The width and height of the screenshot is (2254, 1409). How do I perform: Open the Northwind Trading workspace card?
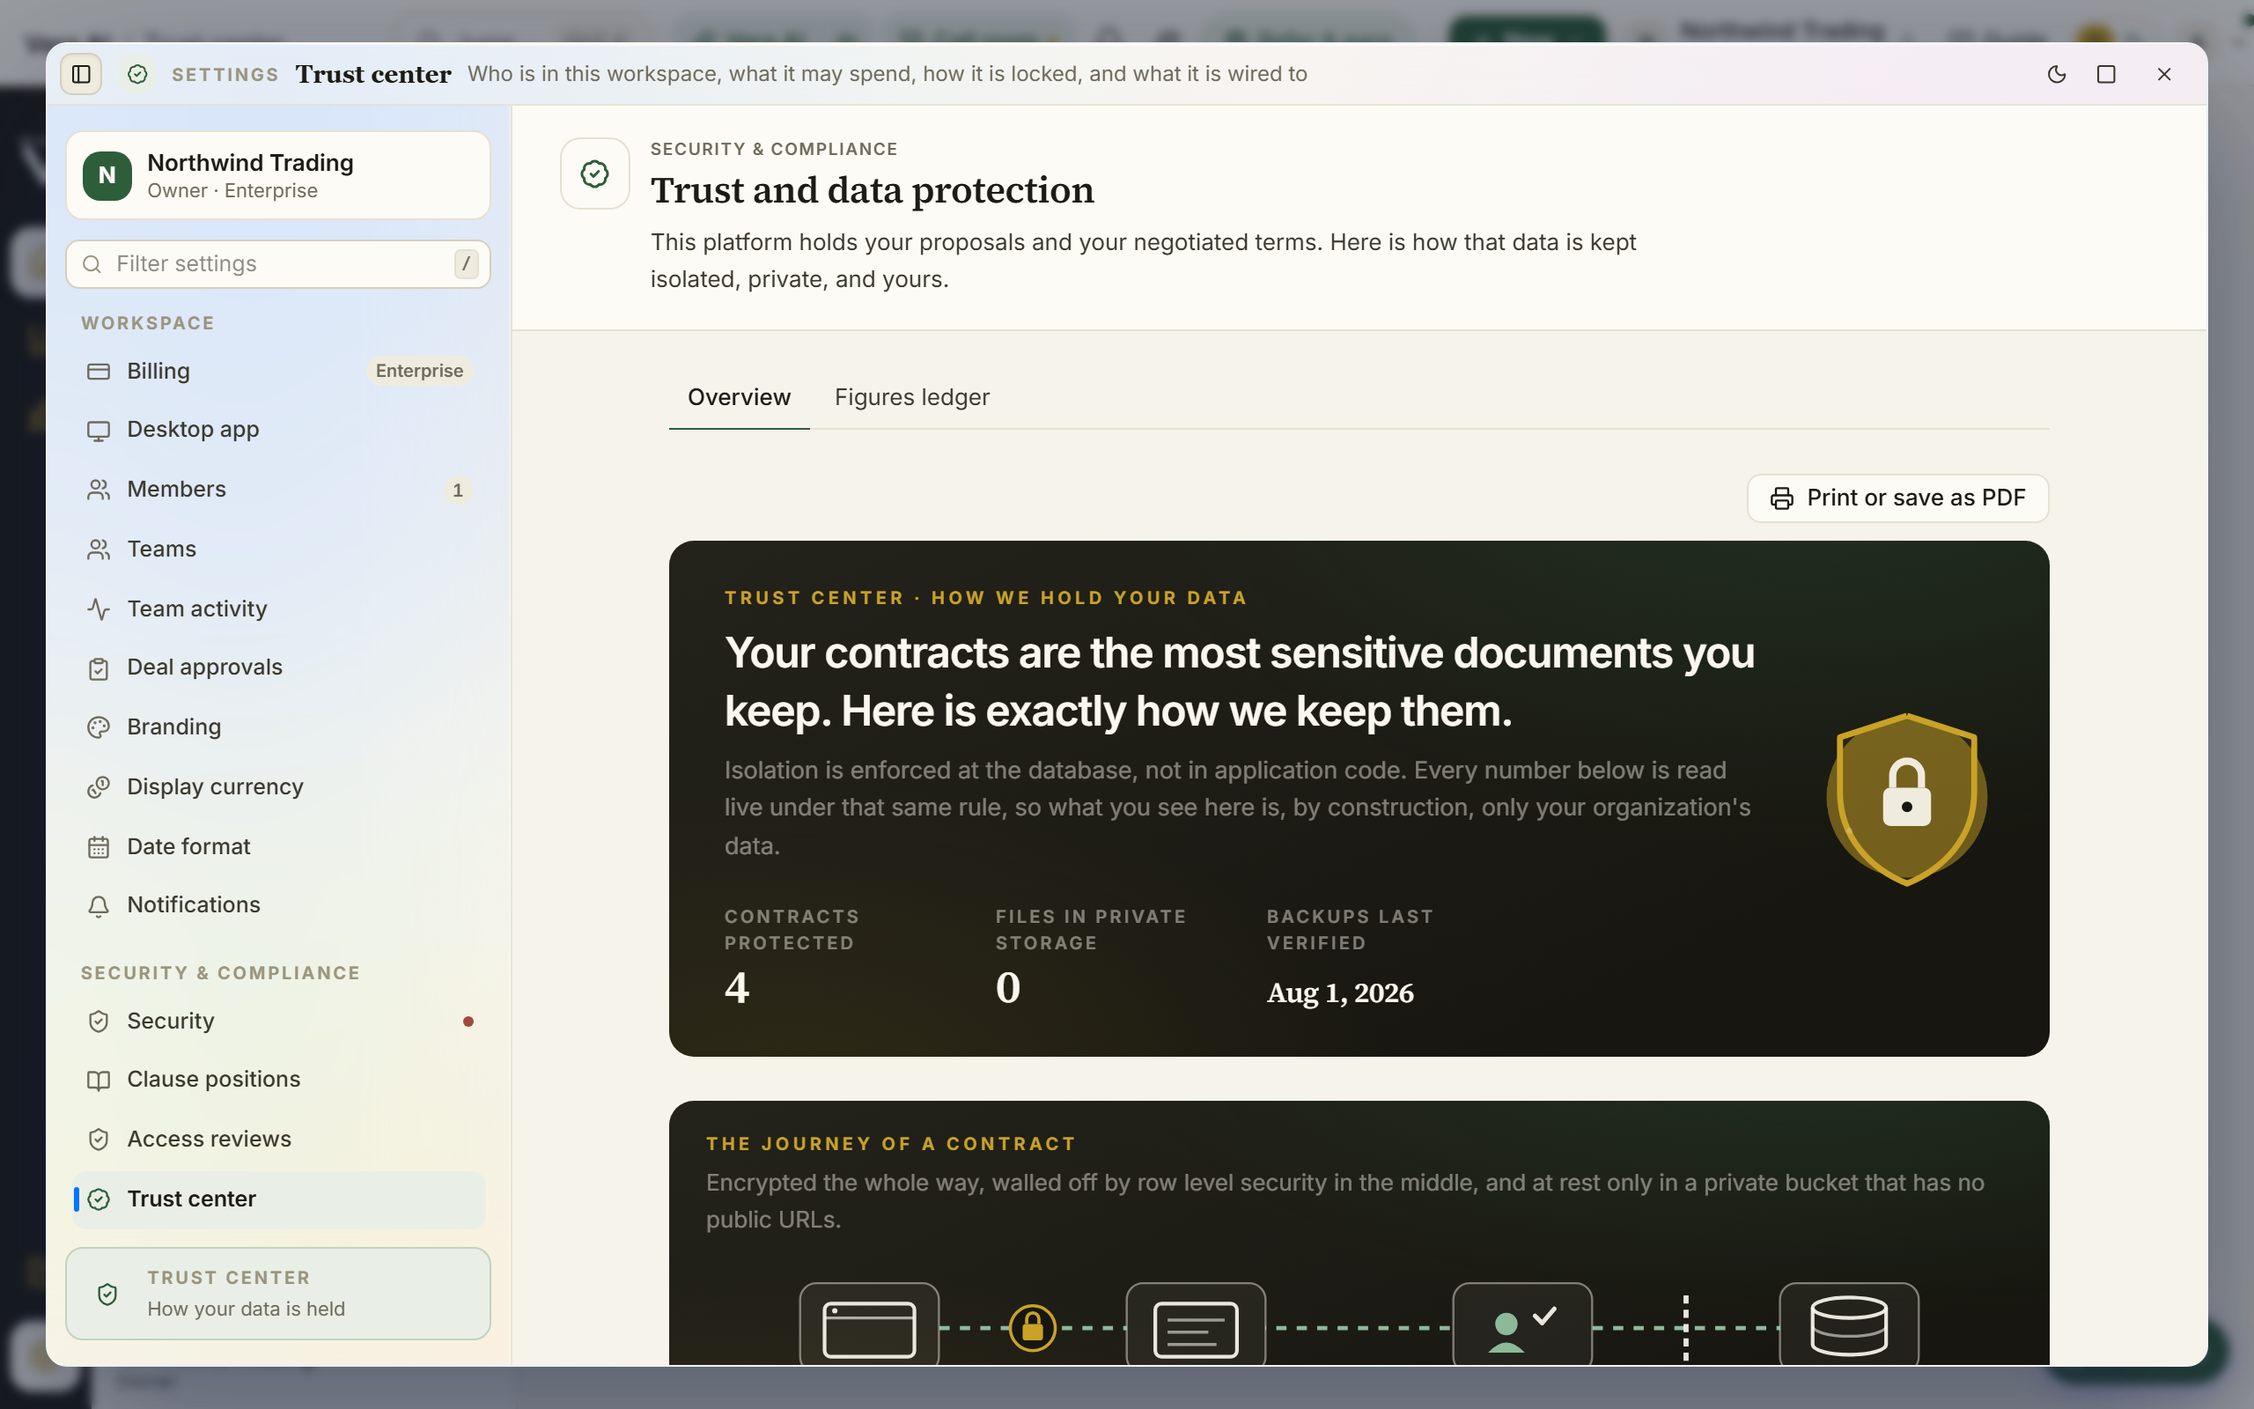[x=278, y=175]
